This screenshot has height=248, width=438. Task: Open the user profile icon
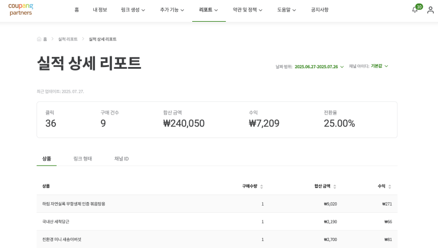click(430, 10)
